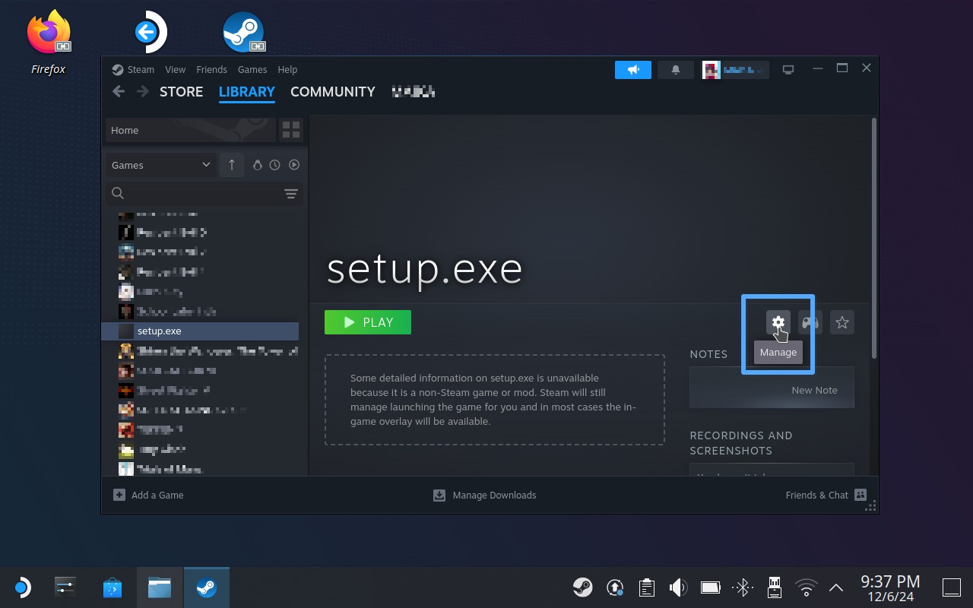973x608 pixels.
Task: Toggle the Linux penguin compatibility filter
Action: click(257, 165)
